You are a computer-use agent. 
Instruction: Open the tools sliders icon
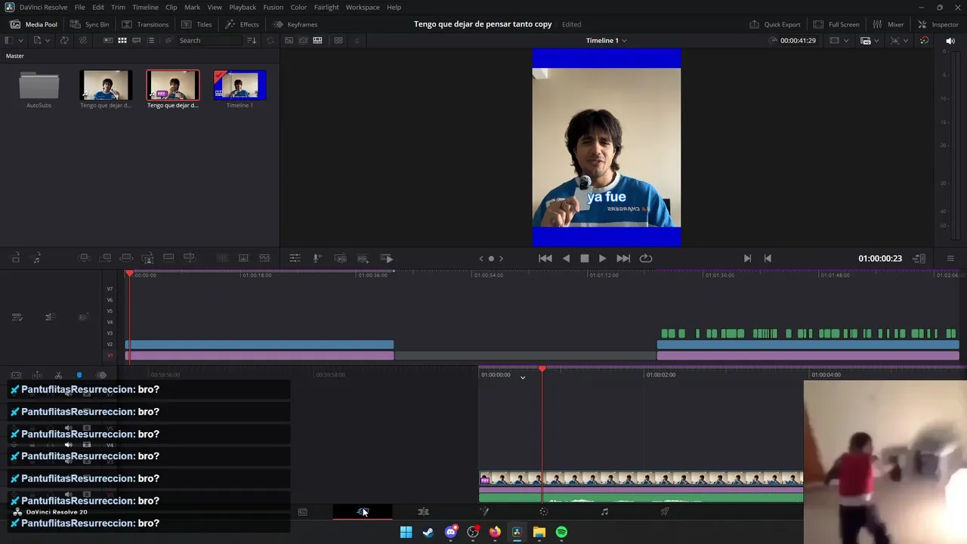point(295,258)
